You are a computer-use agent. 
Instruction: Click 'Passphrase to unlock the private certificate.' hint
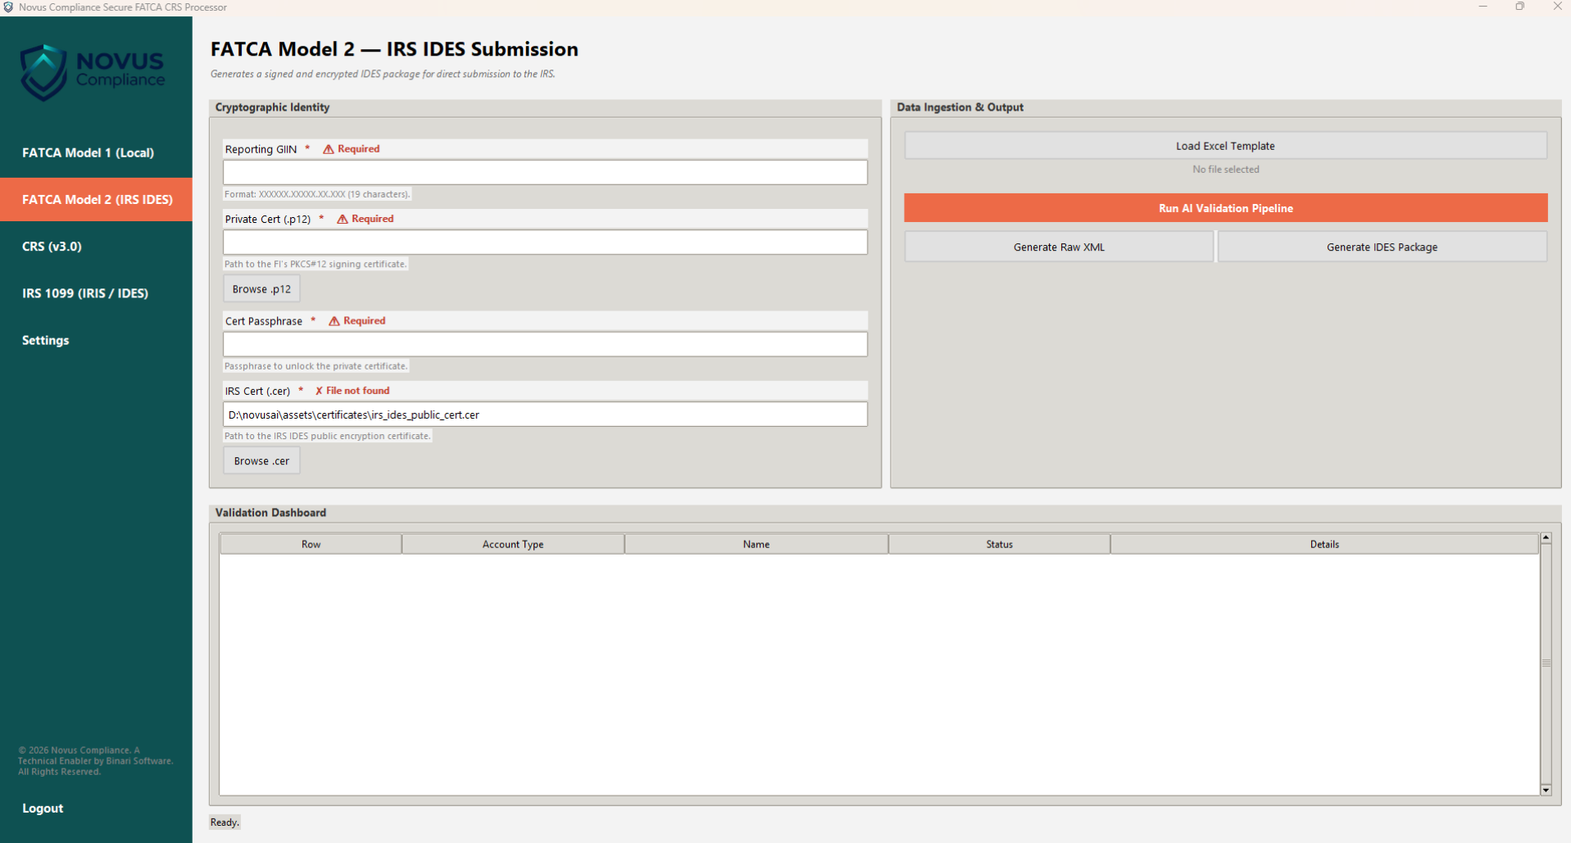tap(316, 366)
